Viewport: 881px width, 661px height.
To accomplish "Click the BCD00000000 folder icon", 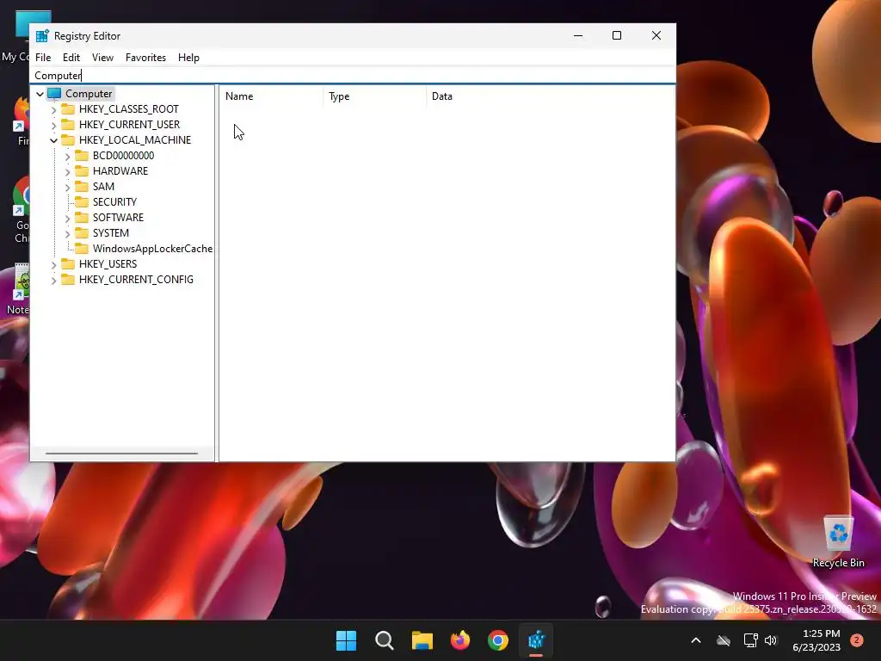I will [82, 155].
